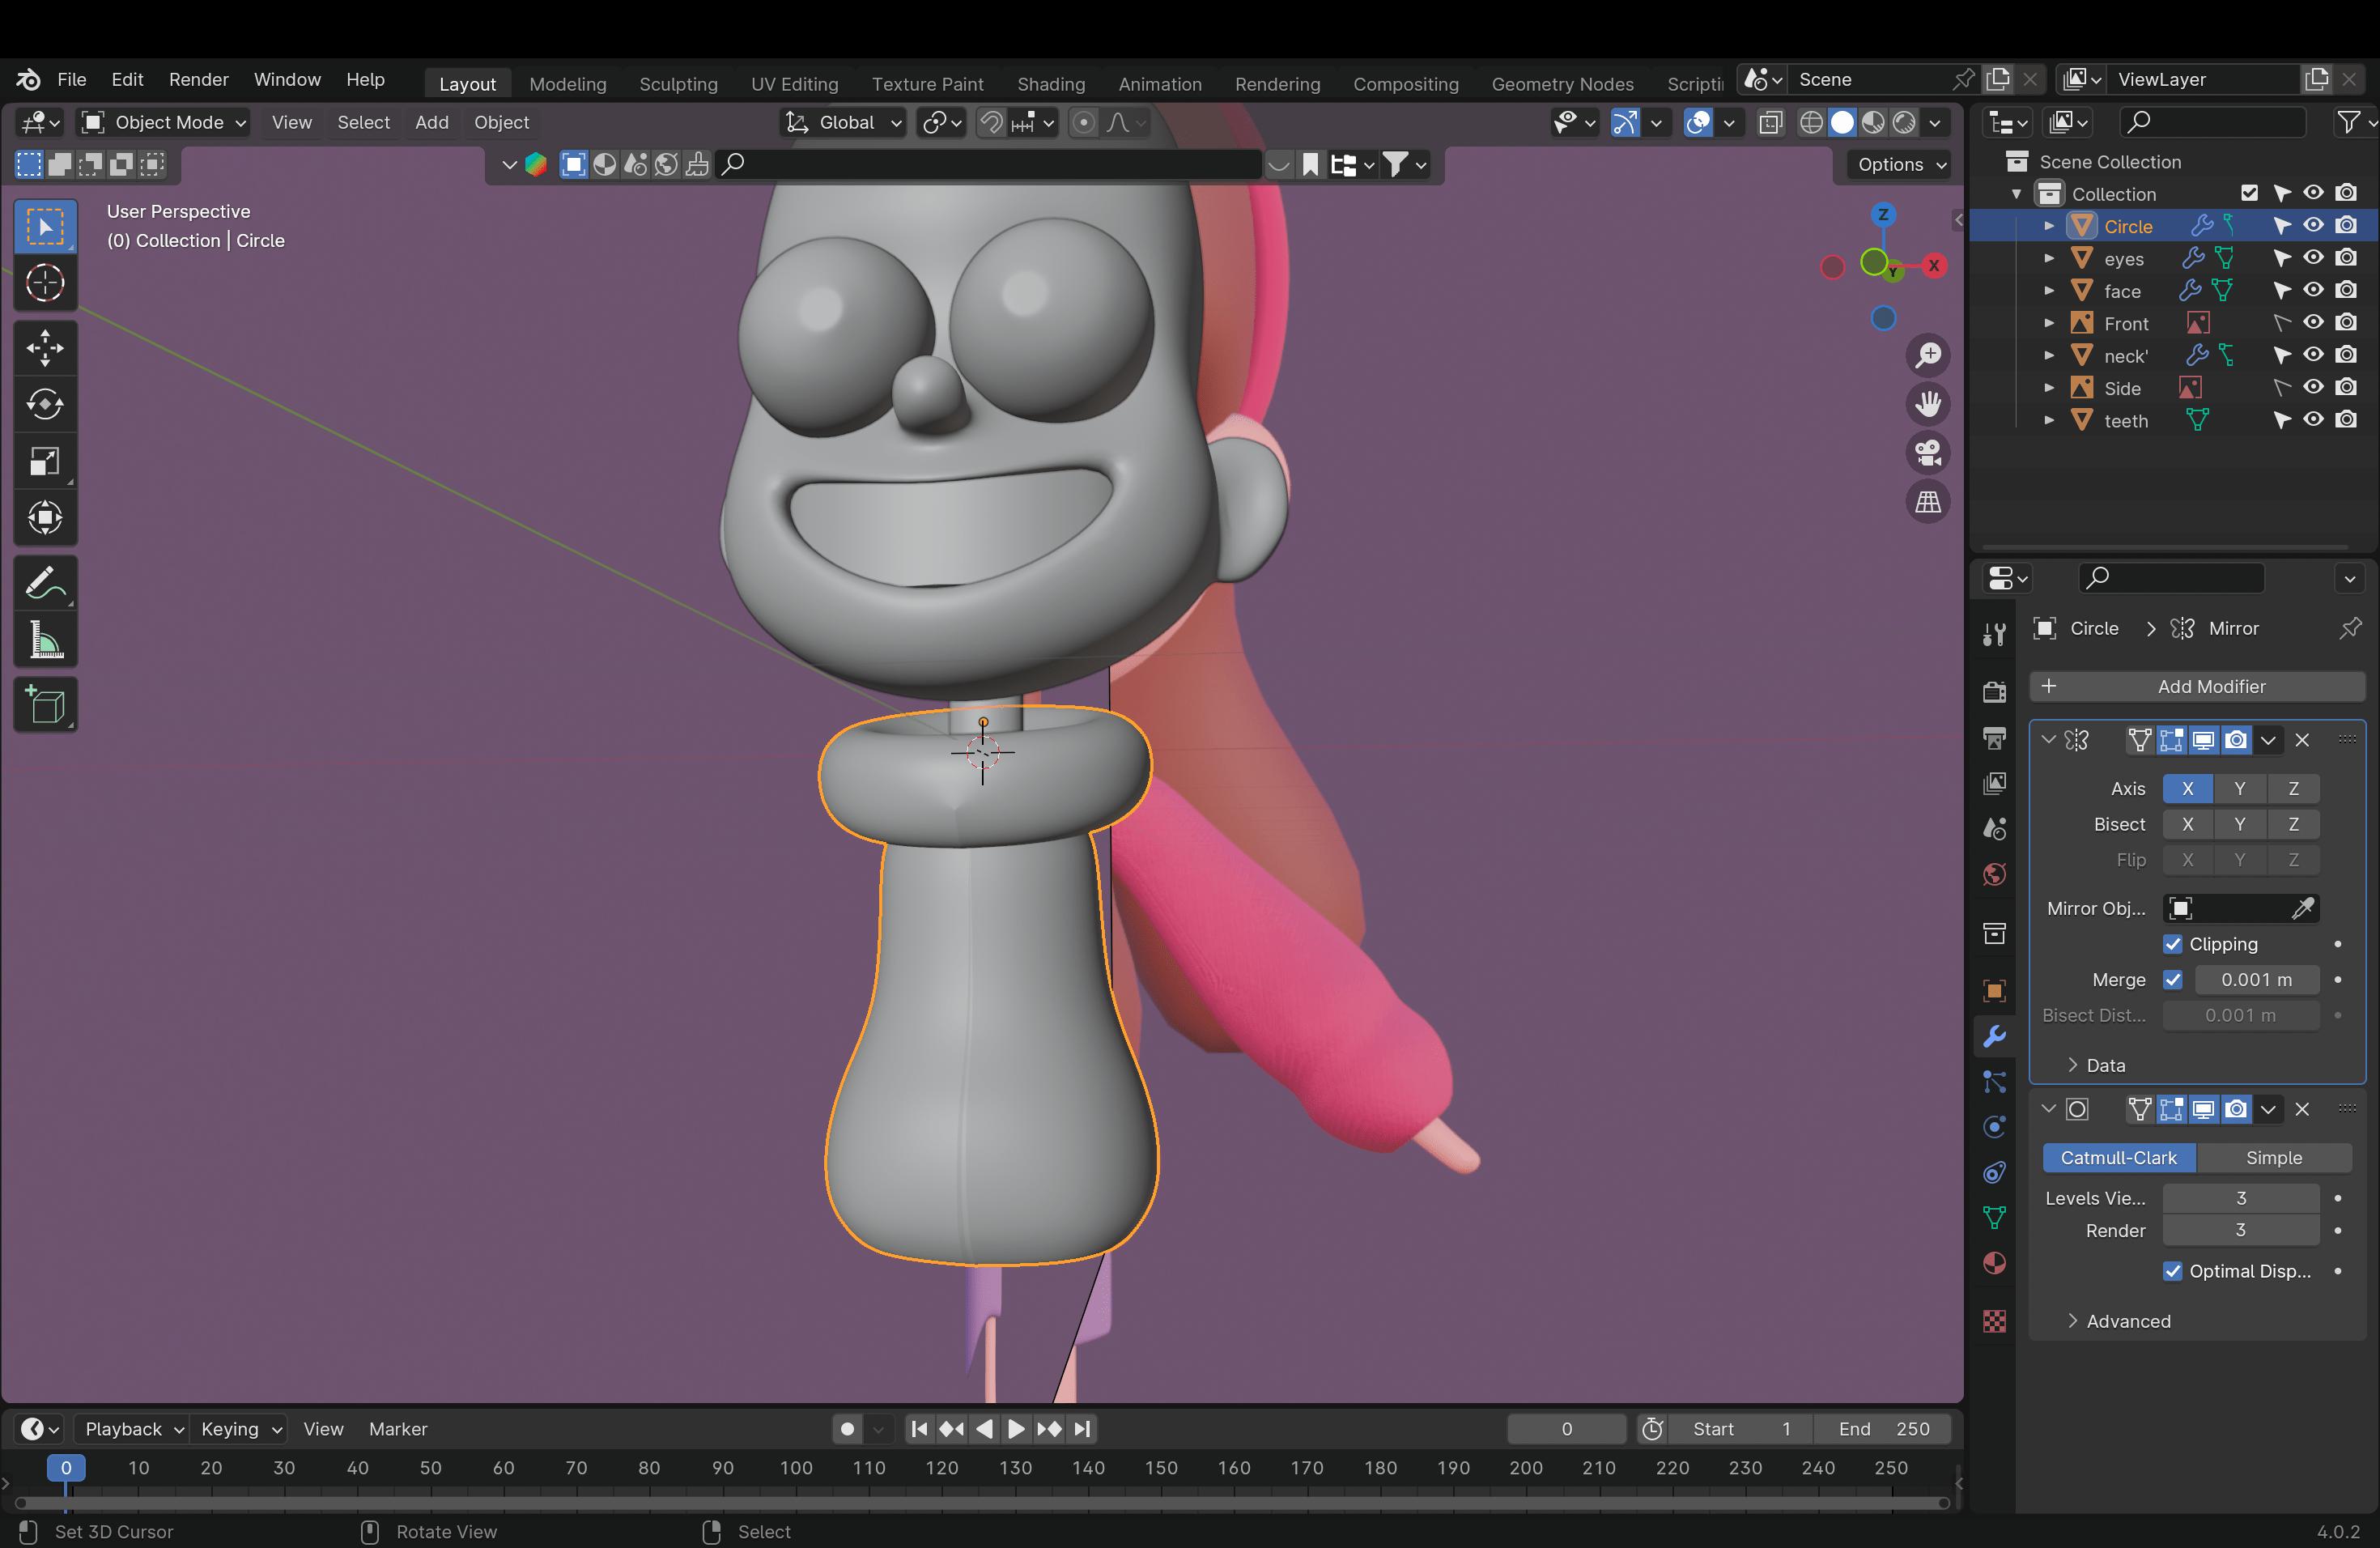
Task: Click Add Modifier button
Action: [x=2212, y=686]
